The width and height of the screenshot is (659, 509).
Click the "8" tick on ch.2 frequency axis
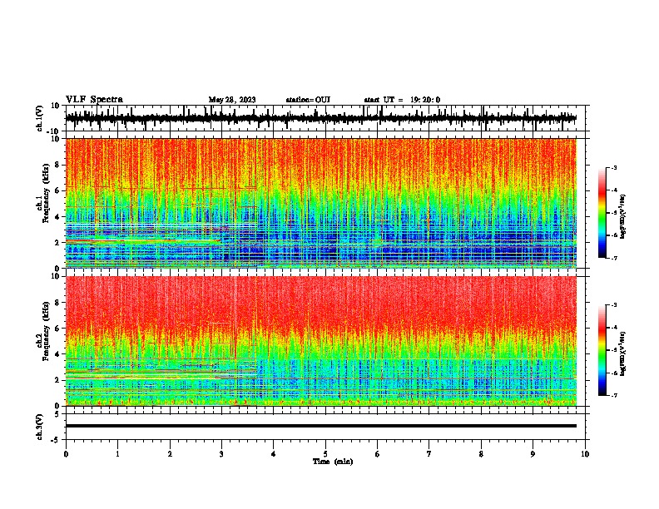pos(57,303)
